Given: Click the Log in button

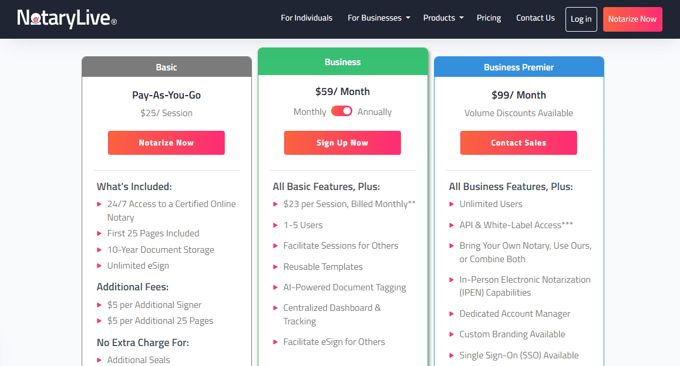Looking at the screenshot, I should pyautogui.click(x=581, y=19).
